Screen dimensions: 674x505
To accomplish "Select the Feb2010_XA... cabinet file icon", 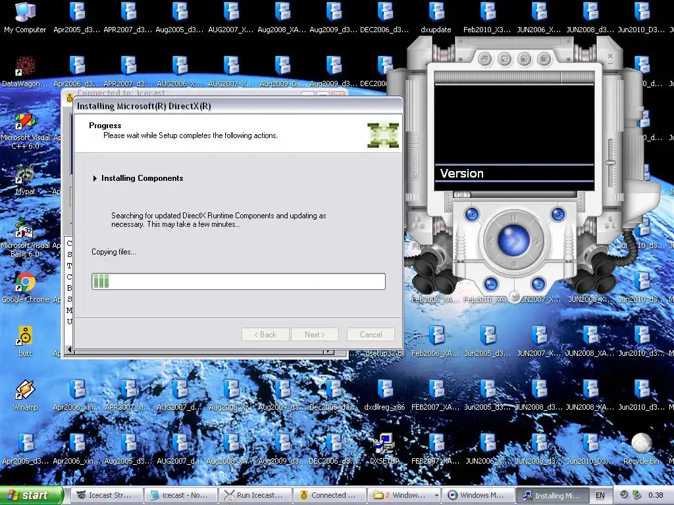I will (x=485, y=299).
